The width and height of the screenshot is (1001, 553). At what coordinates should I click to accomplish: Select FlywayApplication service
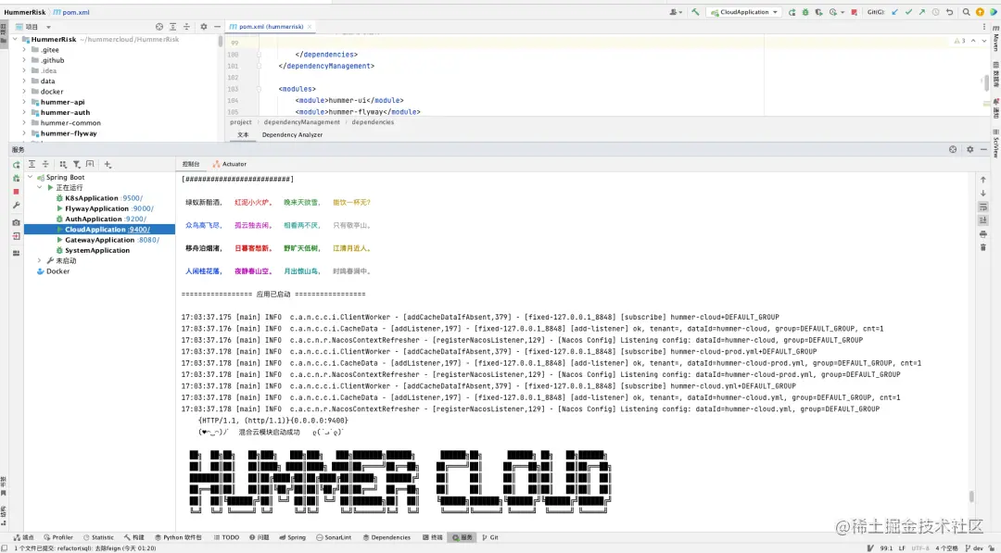click(x=96, y=208)
